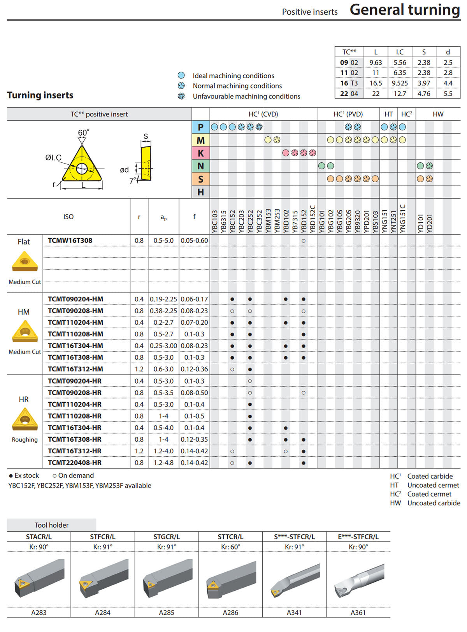Open the A341 page reference
The image size is (467, 632).
[294, 613]
